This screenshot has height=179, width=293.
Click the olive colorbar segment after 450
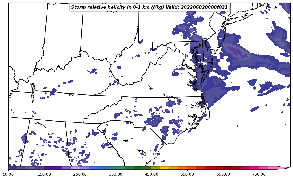pos(156,168)
